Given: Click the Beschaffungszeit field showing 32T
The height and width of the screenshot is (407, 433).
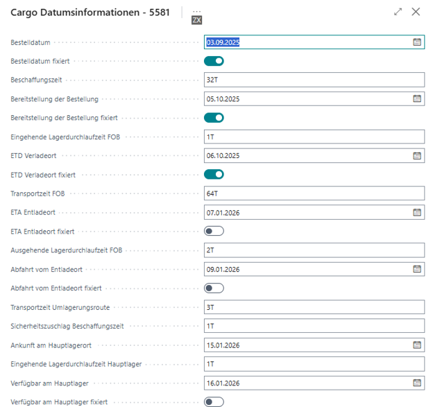Looking at the screenshot, I should point(314,80).
